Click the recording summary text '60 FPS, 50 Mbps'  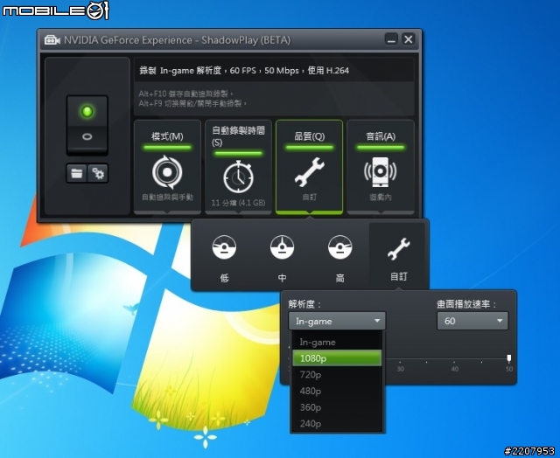click(x=264, y=71)
